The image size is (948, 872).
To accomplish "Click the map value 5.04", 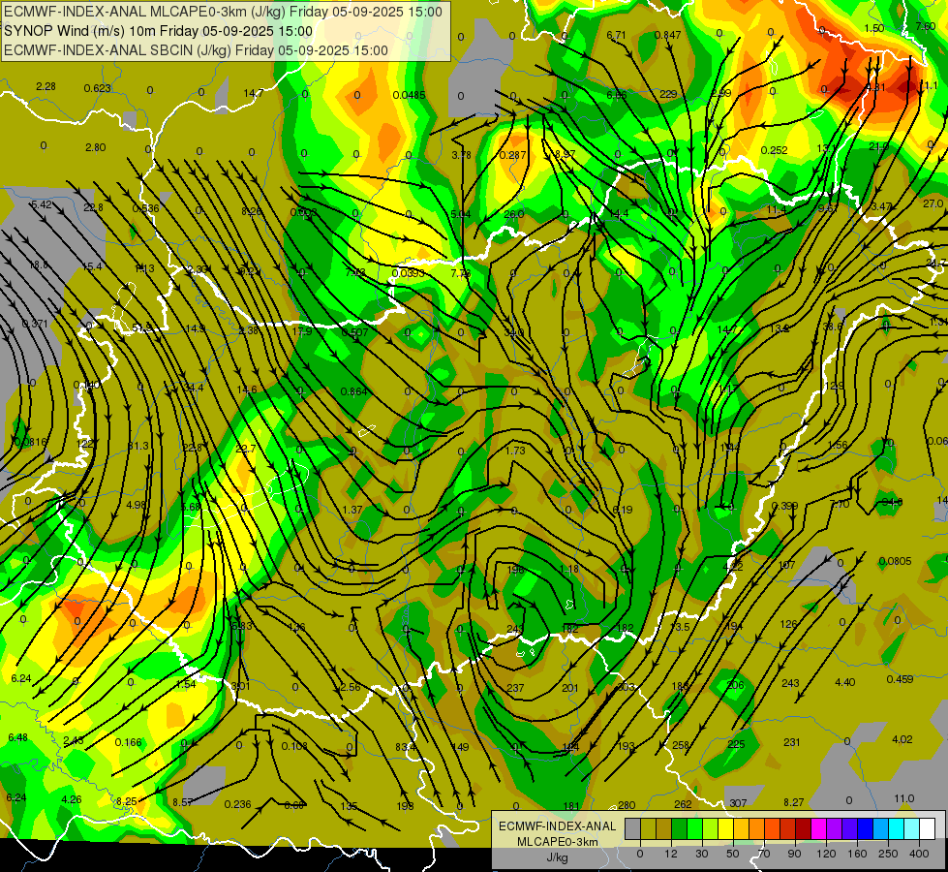I will [461, 214].
